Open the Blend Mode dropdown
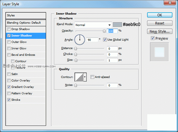The height and width of the screenshot is (132, 178). (93, 25)
